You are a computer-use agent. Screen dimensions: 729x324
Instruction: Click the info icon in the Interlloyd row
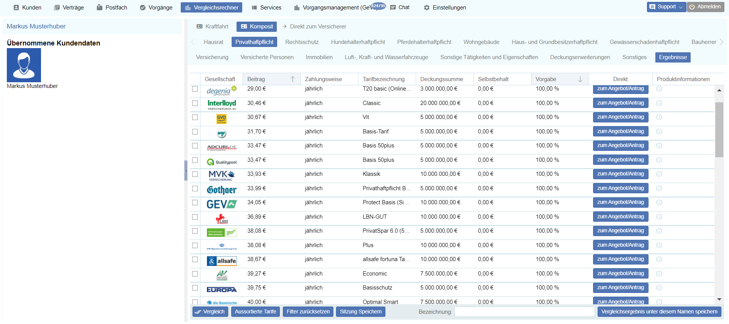(659, 103)
